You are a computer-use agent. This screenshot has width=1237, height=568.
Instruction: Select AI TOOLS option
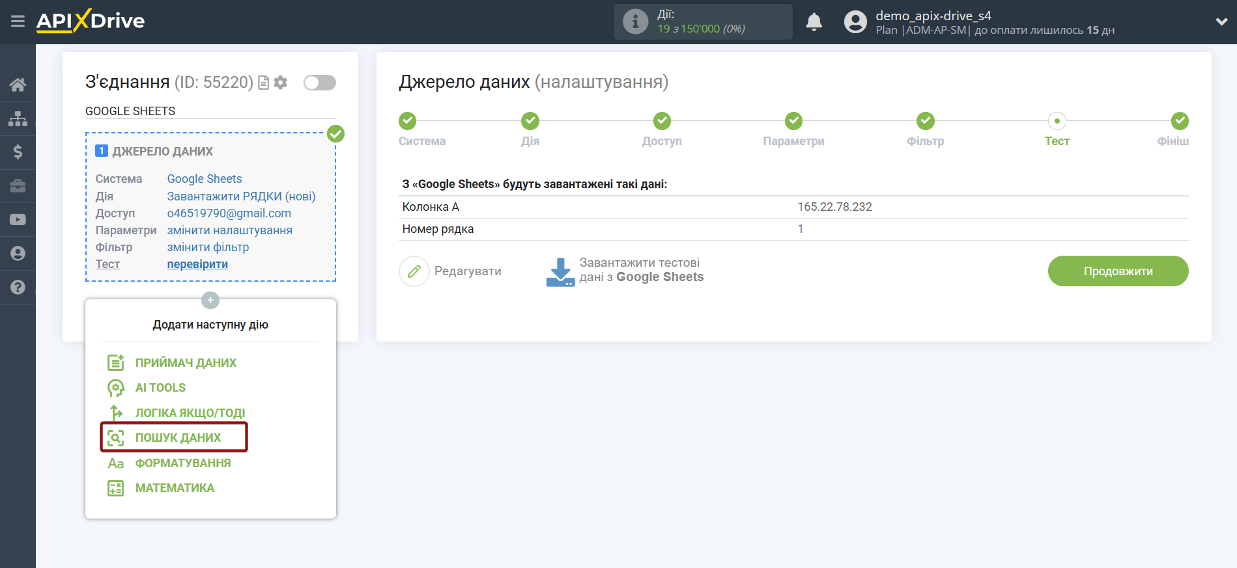(x=160, y=388)
